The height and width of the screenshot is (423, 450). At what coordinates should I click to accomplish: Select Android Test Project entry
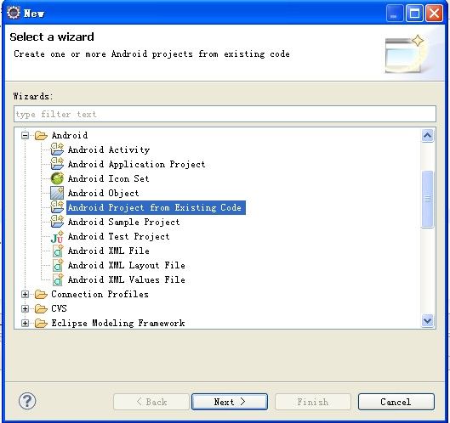pos(118,236)
